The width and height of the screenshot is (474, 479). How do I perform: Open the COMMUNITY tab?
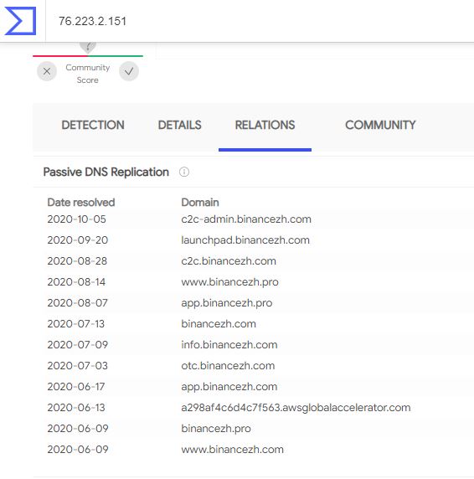[x=380, y=125]
